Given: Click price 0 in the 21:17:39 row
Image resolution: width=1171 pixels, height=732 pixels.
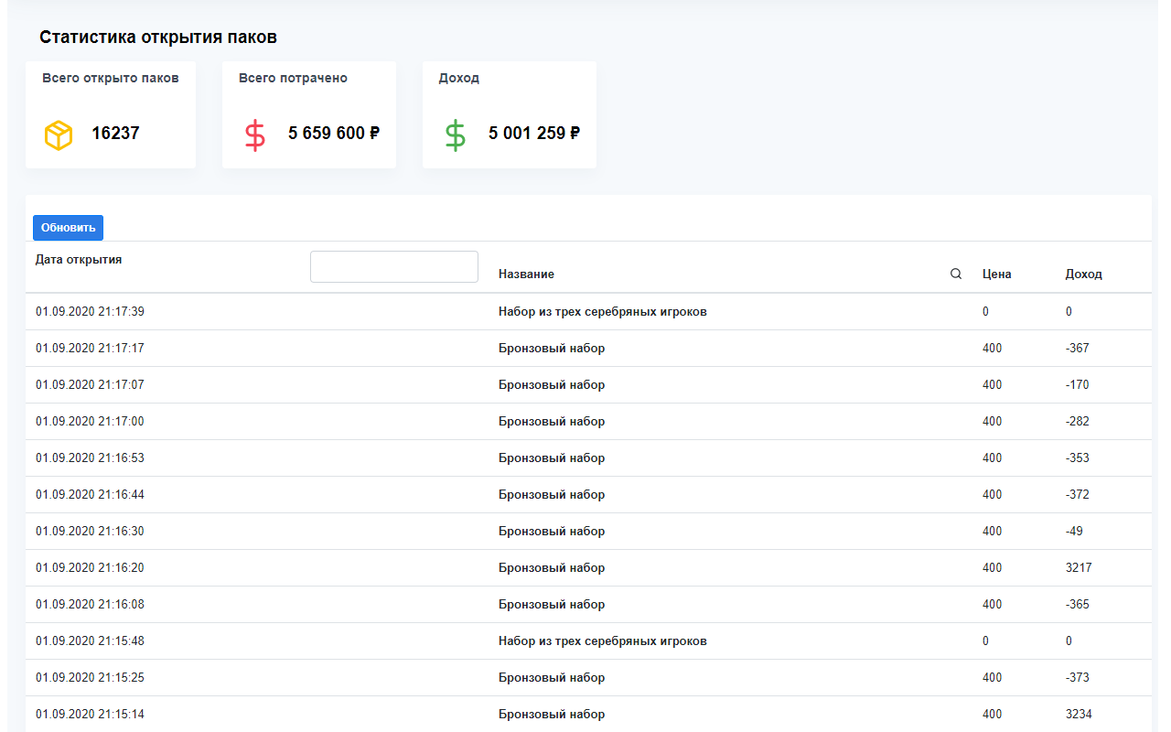Looking at the screenshot, I should click(986, 311).
